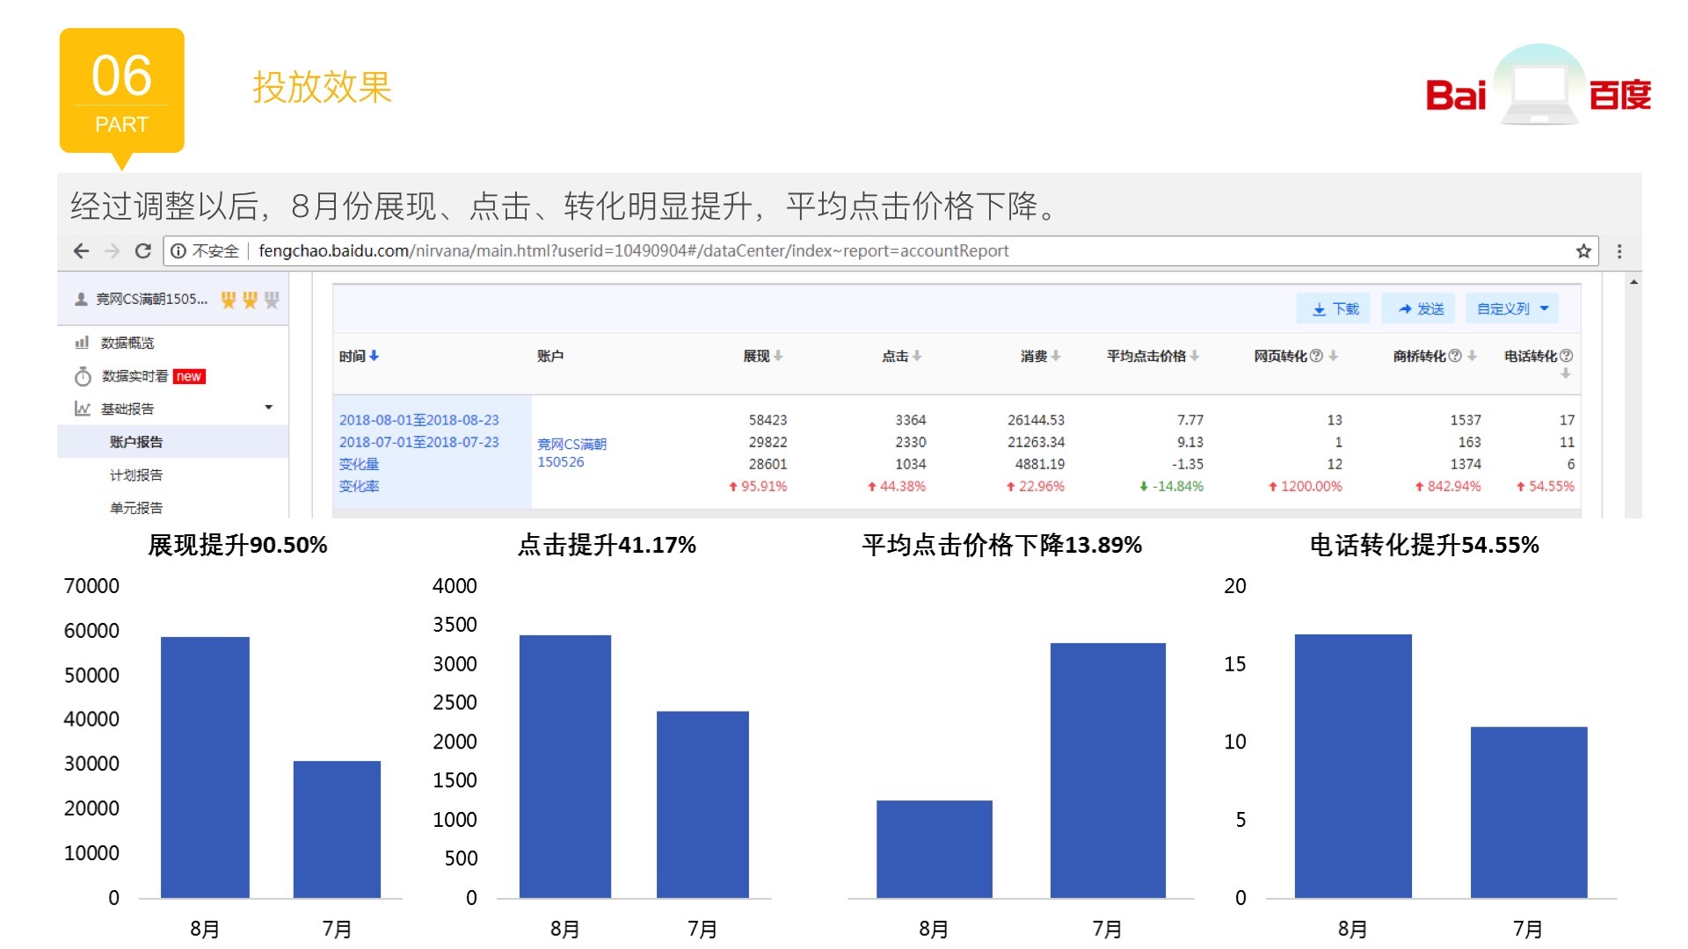
Task: Click the 数据概览 bar chart icon
Action: pos(82,343)
